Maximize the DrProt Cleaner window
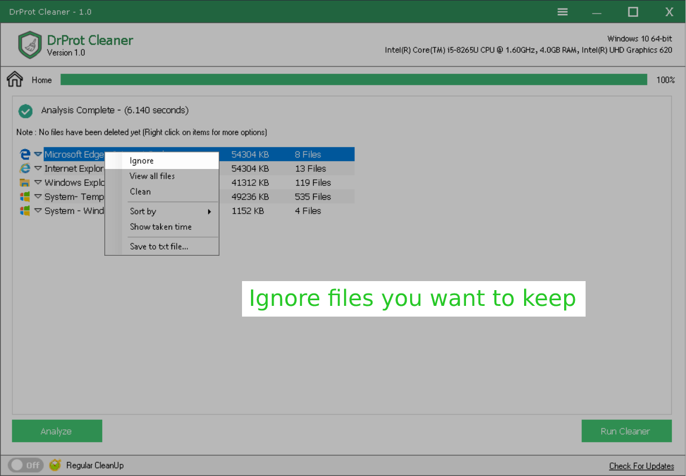Screen dimensions: 686x476 point(633,12)
